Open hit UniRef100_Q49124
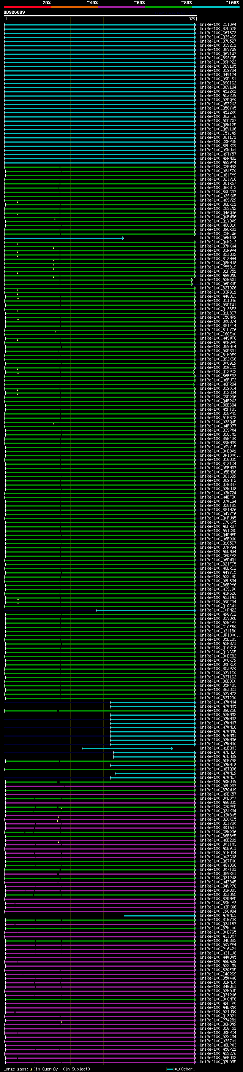The height and width of the screenshot is (1072, 243). pos(218,75)
